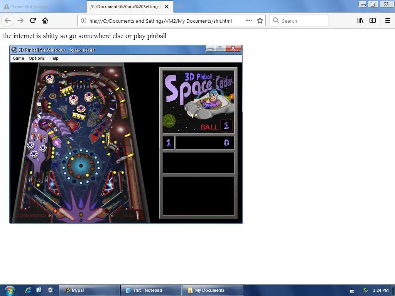395x296 pixels.
Task: Bookmark this page with the star
Action: [260, 21]
